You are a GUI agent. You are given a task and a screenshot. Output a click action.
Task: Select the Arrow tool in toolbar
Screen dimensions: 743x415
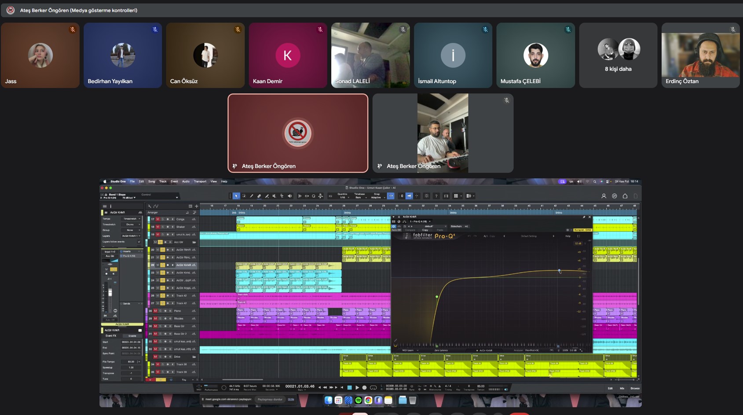(236, 196)
